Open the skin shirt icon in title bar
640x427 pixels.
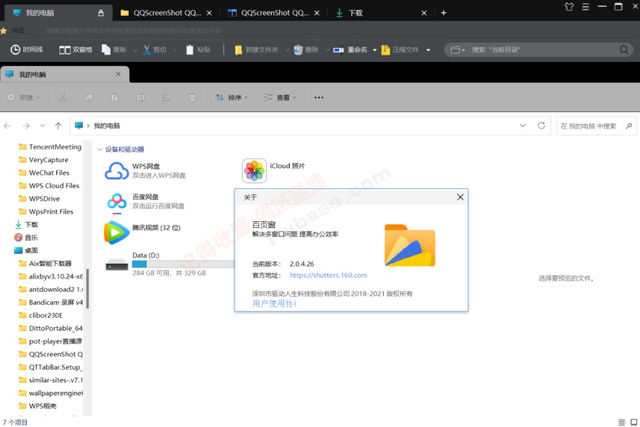coord(569,7)
